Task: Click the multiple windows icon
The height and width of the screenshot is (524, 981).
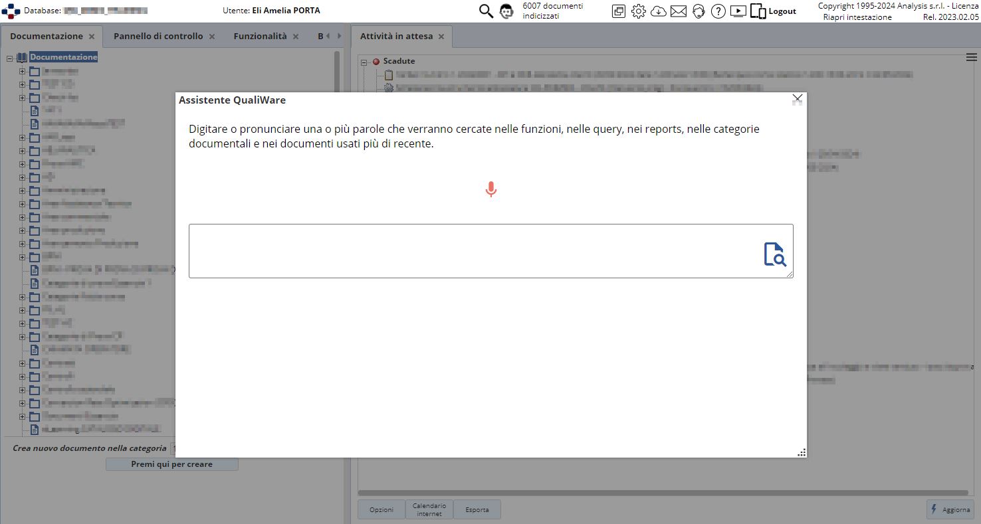Action: pos(619,11)
